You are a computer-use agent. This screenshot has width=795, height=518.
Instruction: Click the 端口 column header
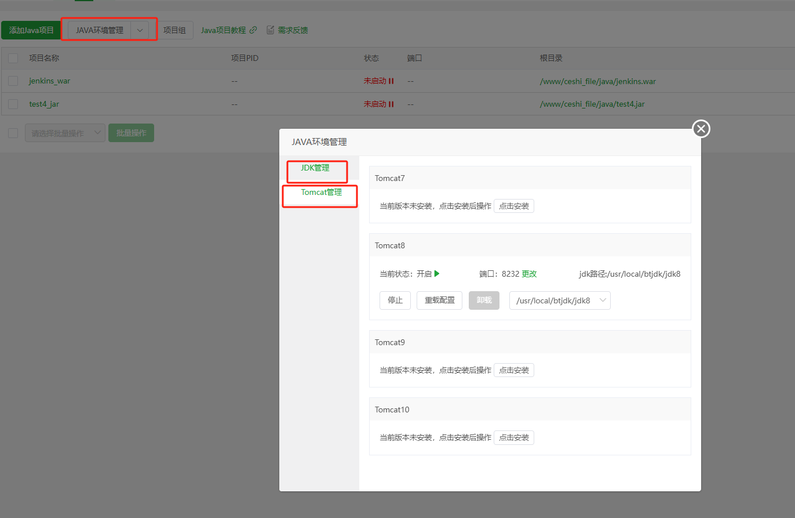[415, 59]
